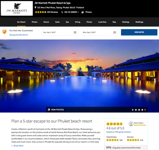Expand the phone number dropdown arrow
This screenshot has width=159, height=150.
click(78, 12)
